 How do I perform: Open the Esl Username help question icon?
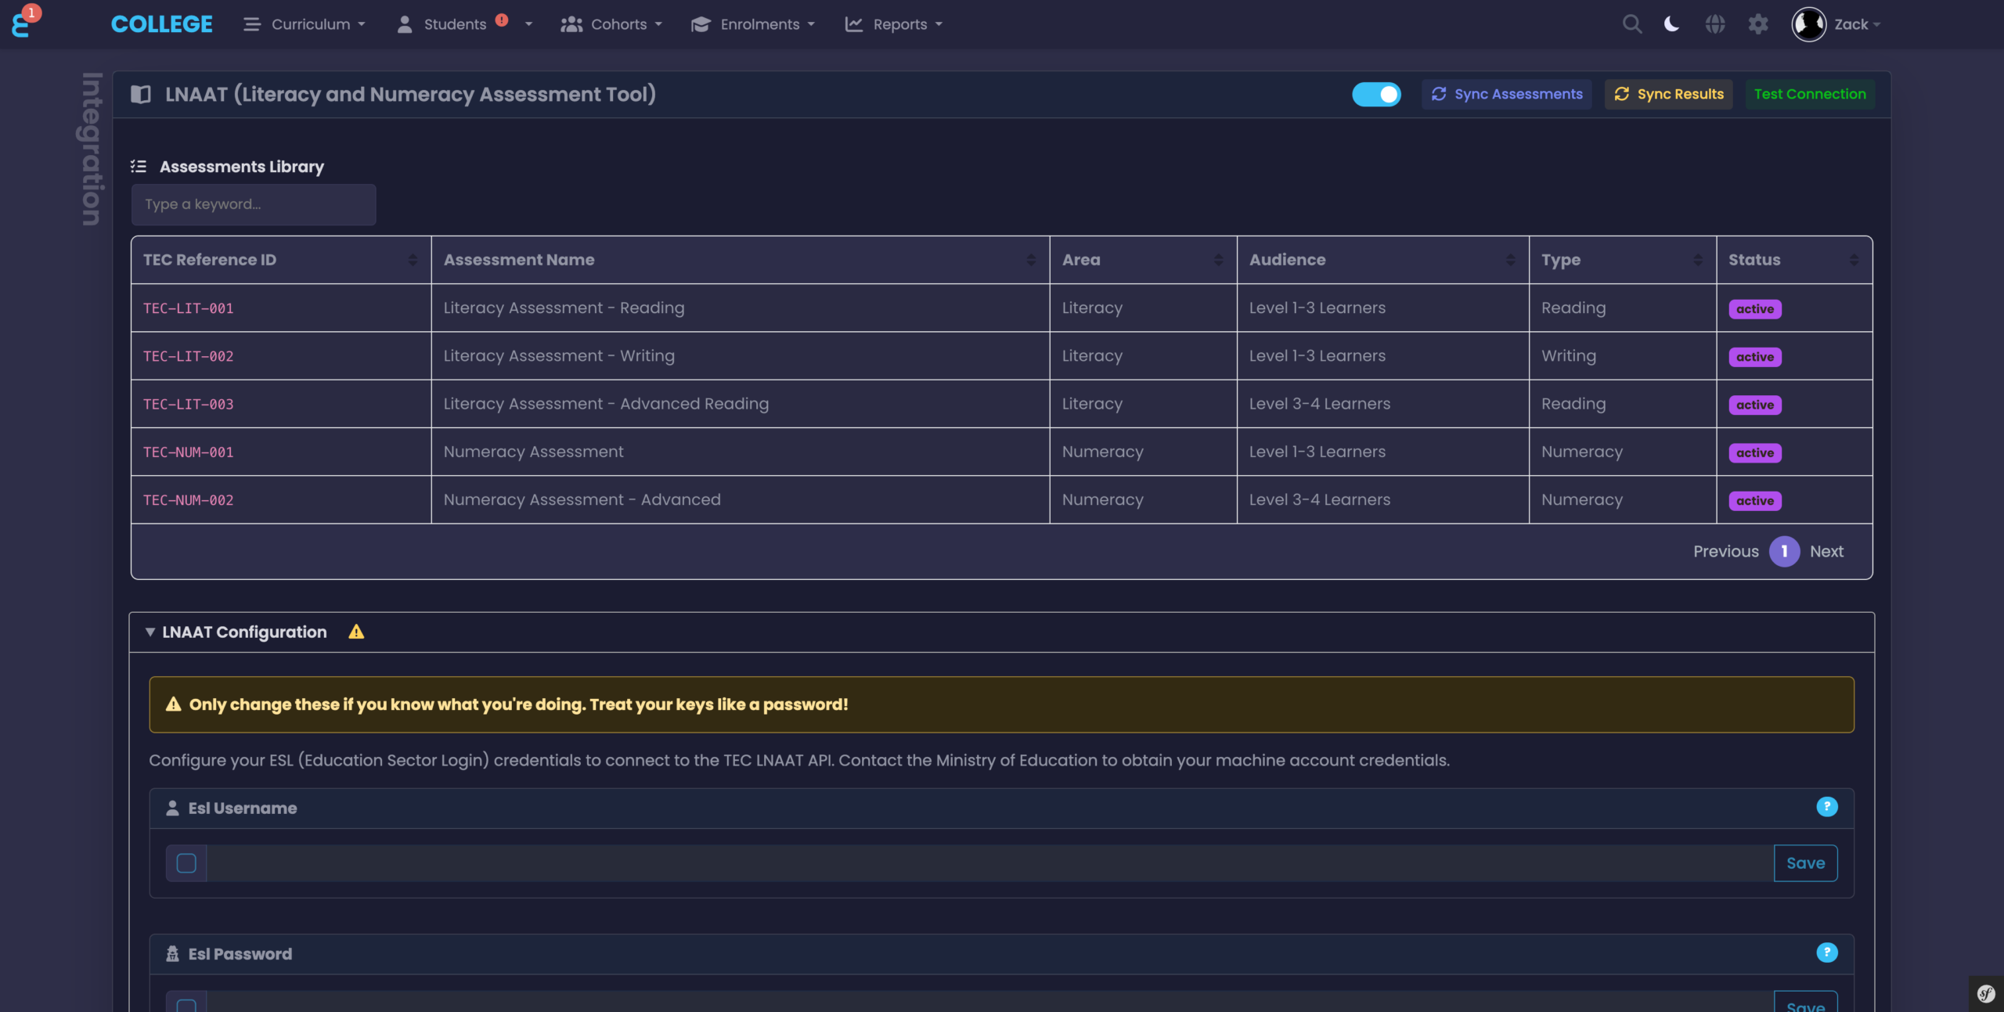coord(1827,806)
